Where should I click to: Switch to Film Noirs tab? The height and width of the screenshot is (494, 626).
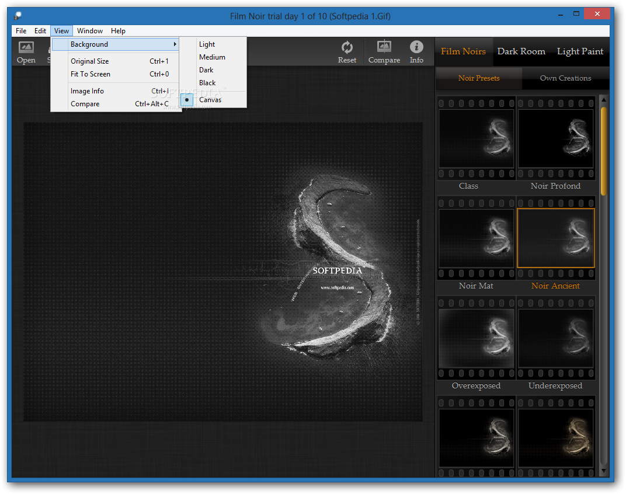click(x=463, y=51)
